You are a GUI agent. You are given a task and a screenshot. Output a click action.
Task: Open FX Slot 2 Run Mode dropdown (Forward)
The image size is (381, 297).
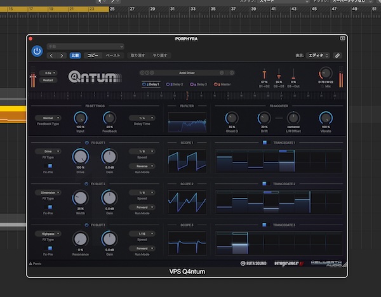coord(142,207)
